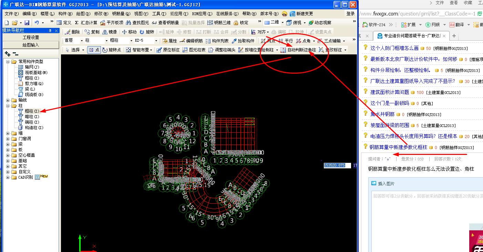
Task: Open 钢筋三维 rebar 3D view
Action: click(219, 22)
